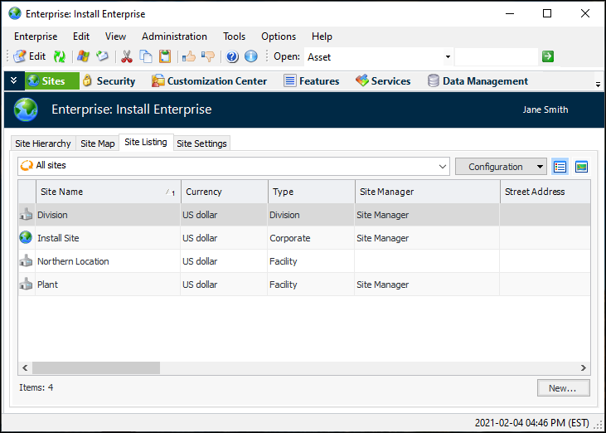Collapse the navigation bar chevron
606x433 pixels.
[x=13, y=80]
